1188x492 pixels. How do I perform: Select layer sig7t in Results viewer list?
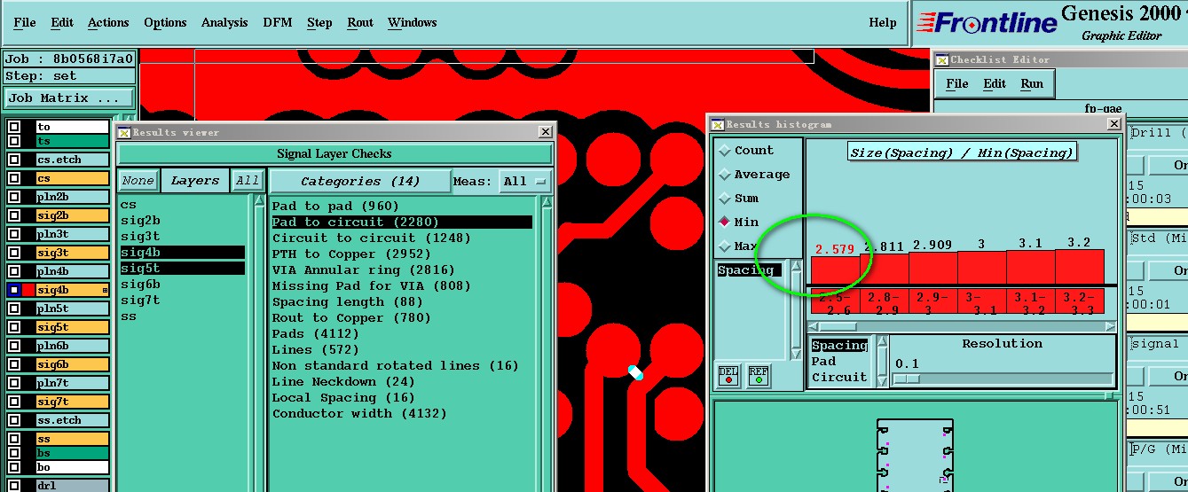[x=140, y=301]
